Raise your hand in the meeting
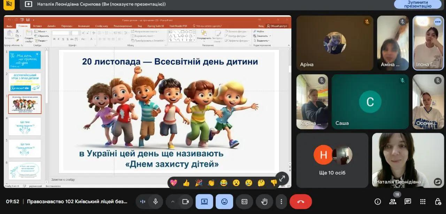 pyautogui.click(x=264, y=201)
